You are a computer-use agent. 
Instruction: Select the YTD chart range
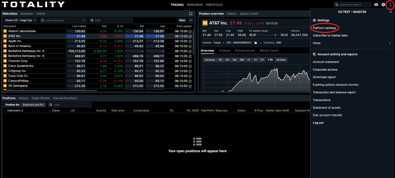(270, 60)
